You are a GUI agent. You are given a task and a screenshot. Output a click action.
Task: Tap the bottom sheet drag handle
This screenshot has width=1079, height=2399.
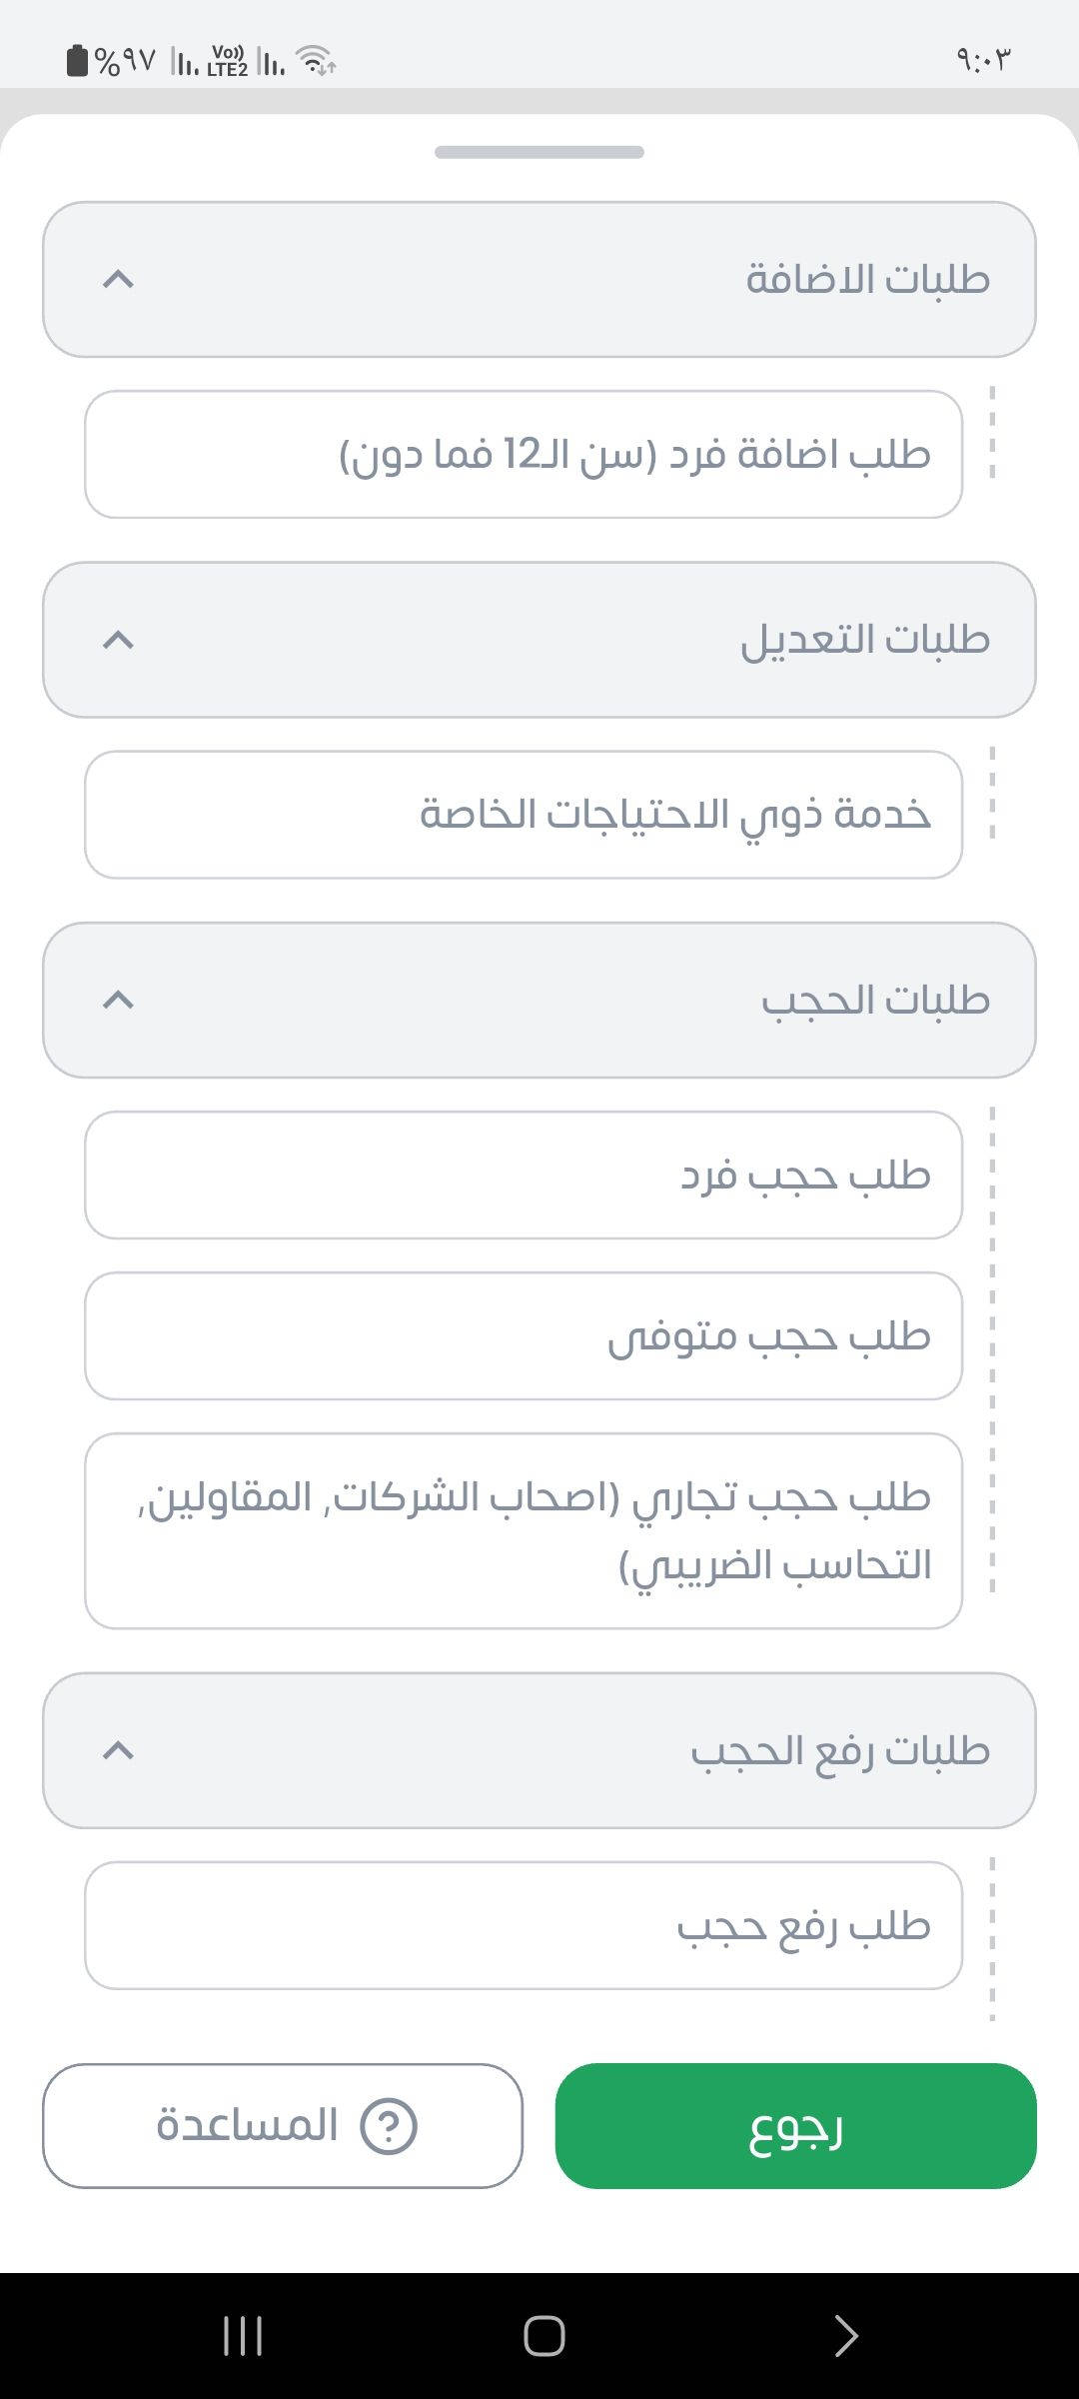point(539,152)
